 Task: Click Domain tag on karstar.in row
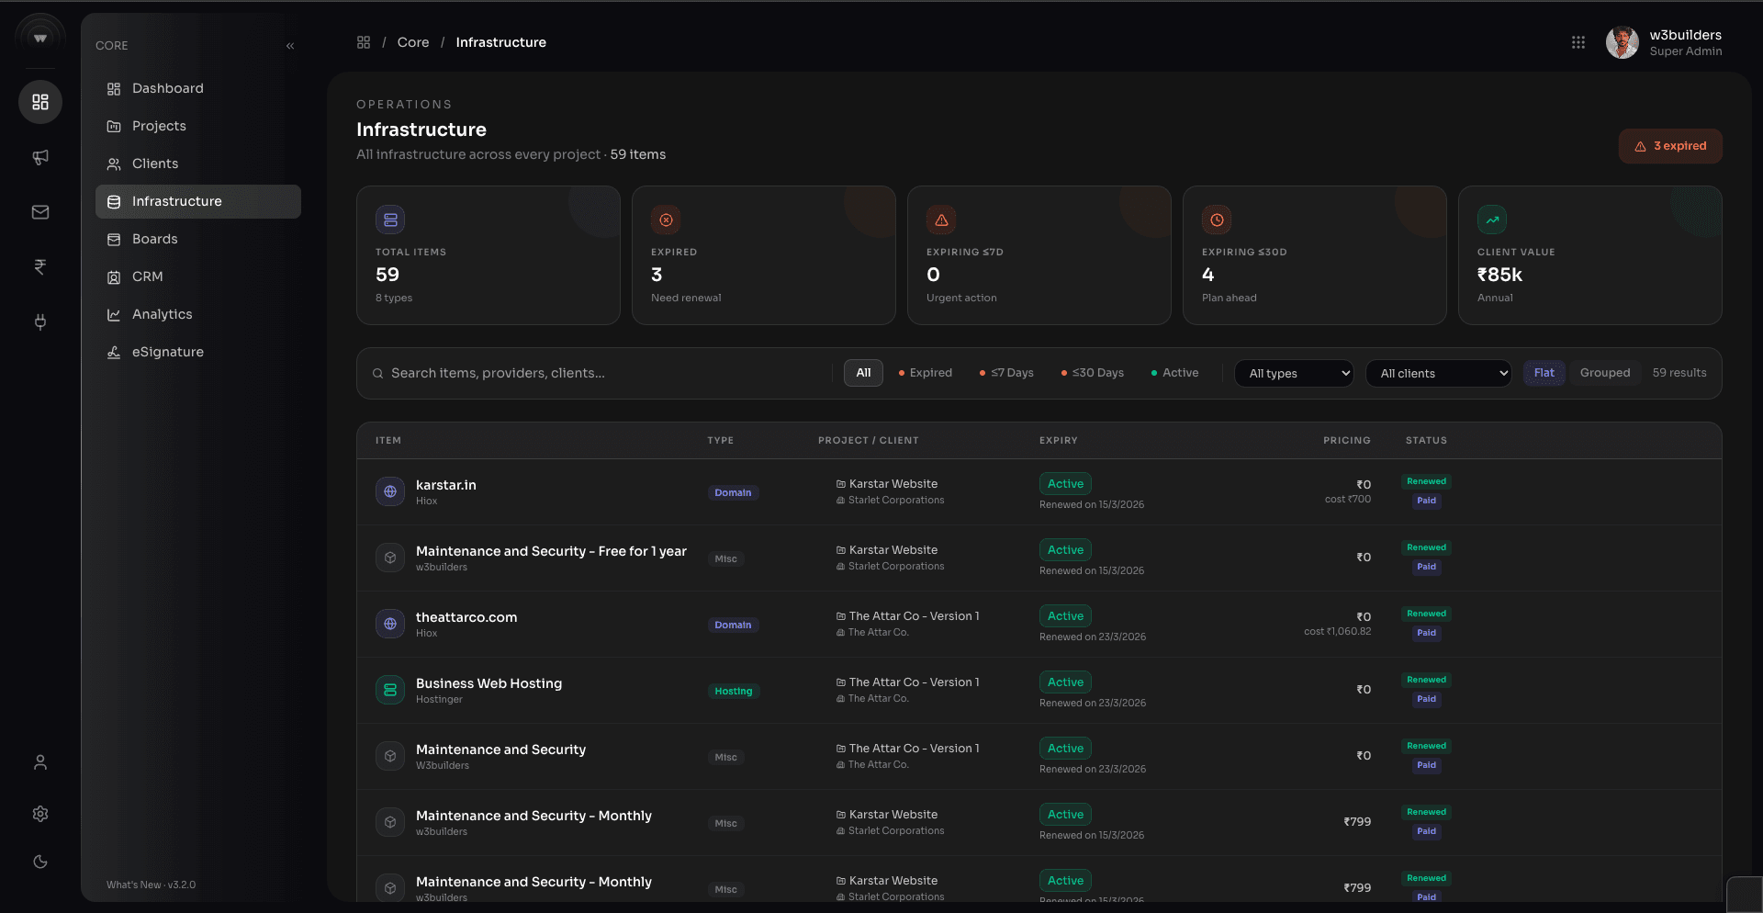coord(733,492)
